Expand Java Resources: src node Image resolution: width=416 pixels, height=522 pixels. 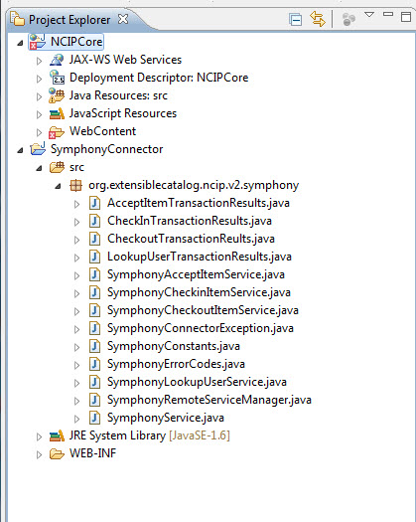point(39,96)
